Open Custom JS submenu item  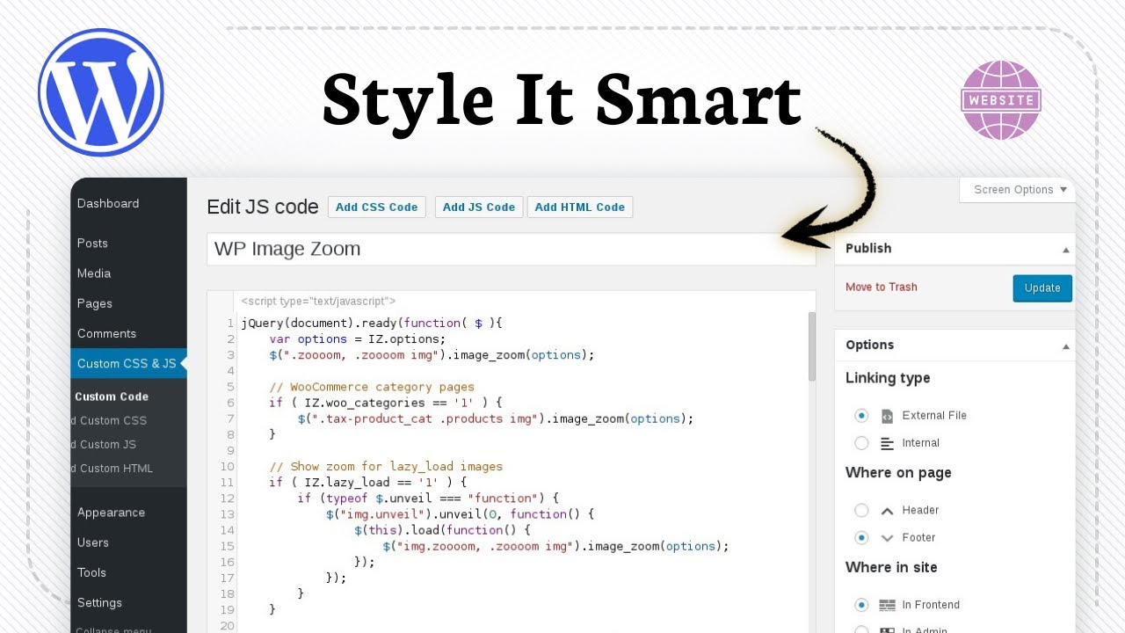coord(105,444)
